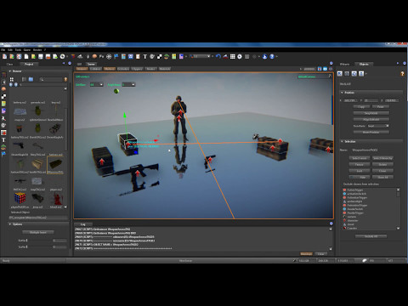
Task: Collapse the Position section
Action: [x=342, y=93]
